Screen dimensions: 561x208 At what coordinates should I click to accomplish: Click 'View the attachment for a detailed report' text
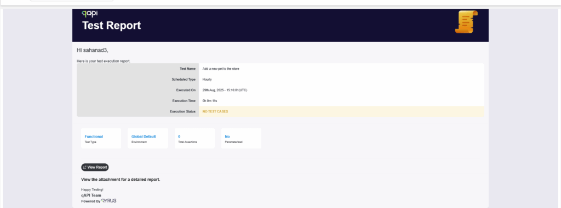pos(121,180)
